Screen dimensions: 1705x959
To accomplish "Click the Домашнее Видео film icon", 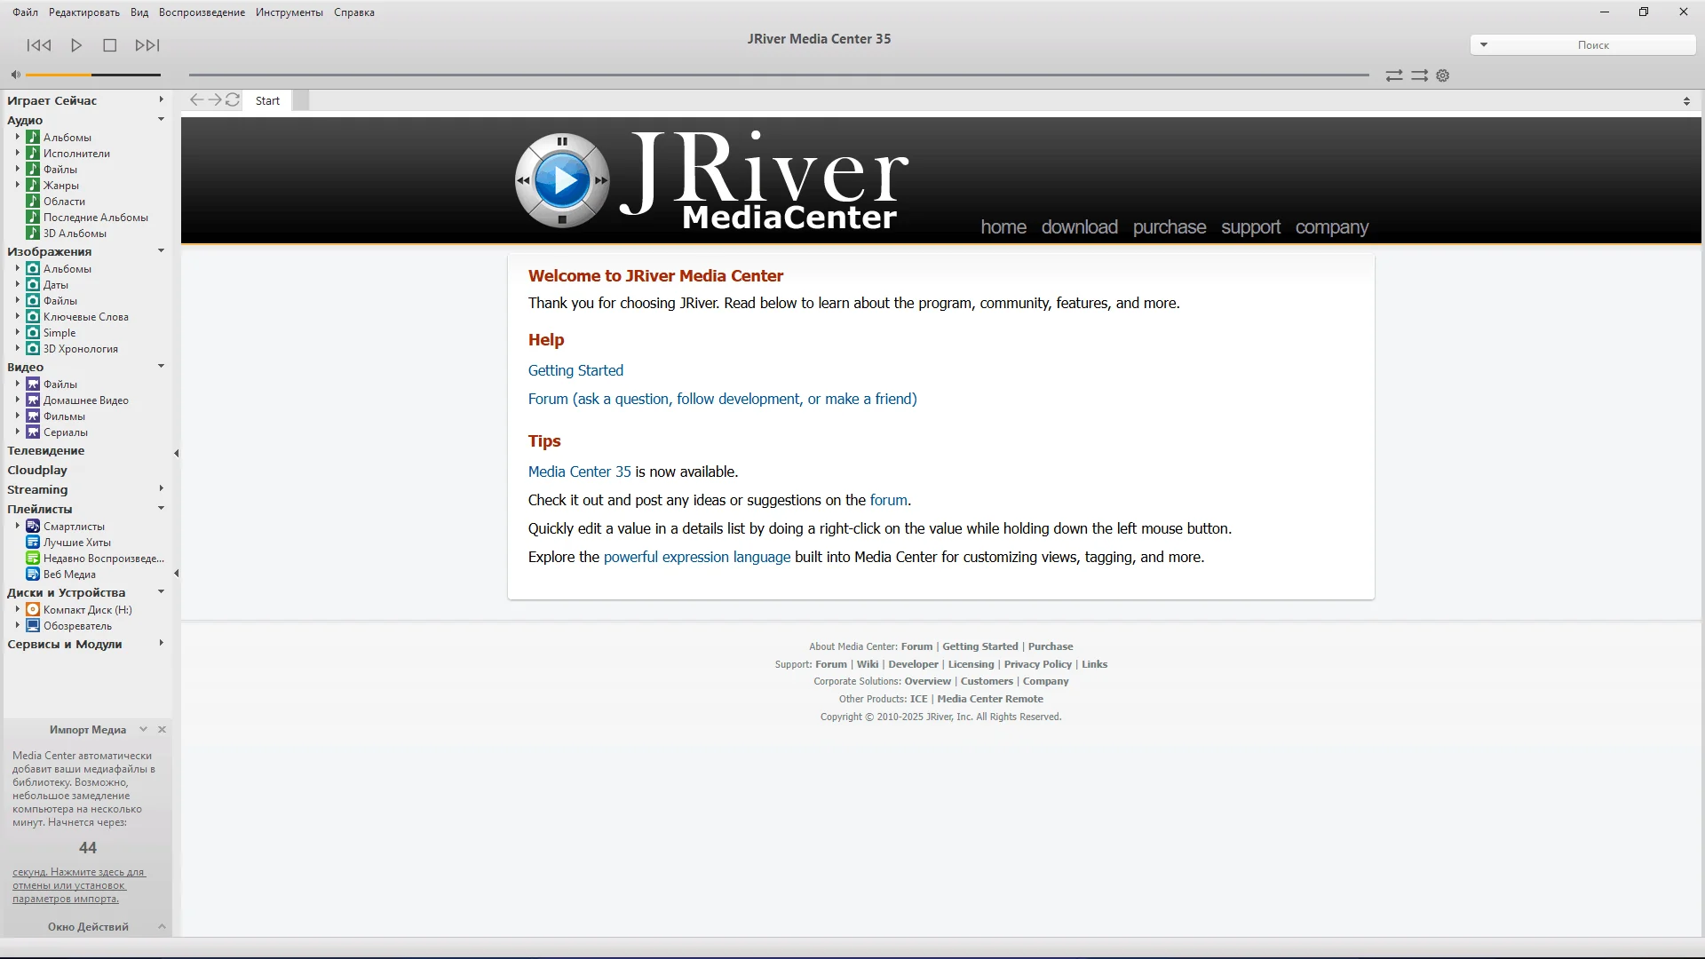I will coord(33,400).
